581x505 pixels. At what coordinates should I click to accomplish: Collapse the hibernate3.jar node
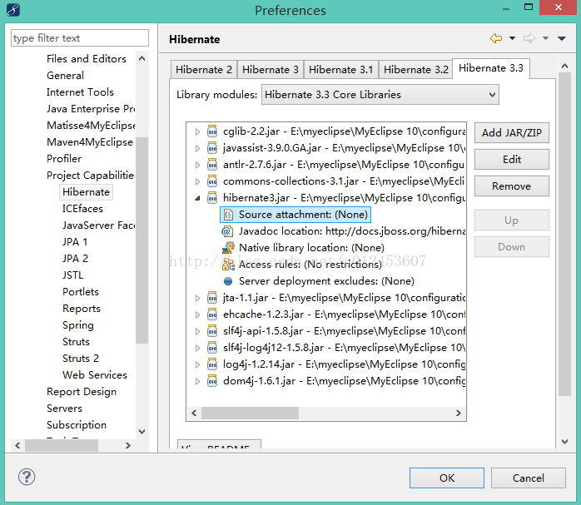(x=197, y=199)
